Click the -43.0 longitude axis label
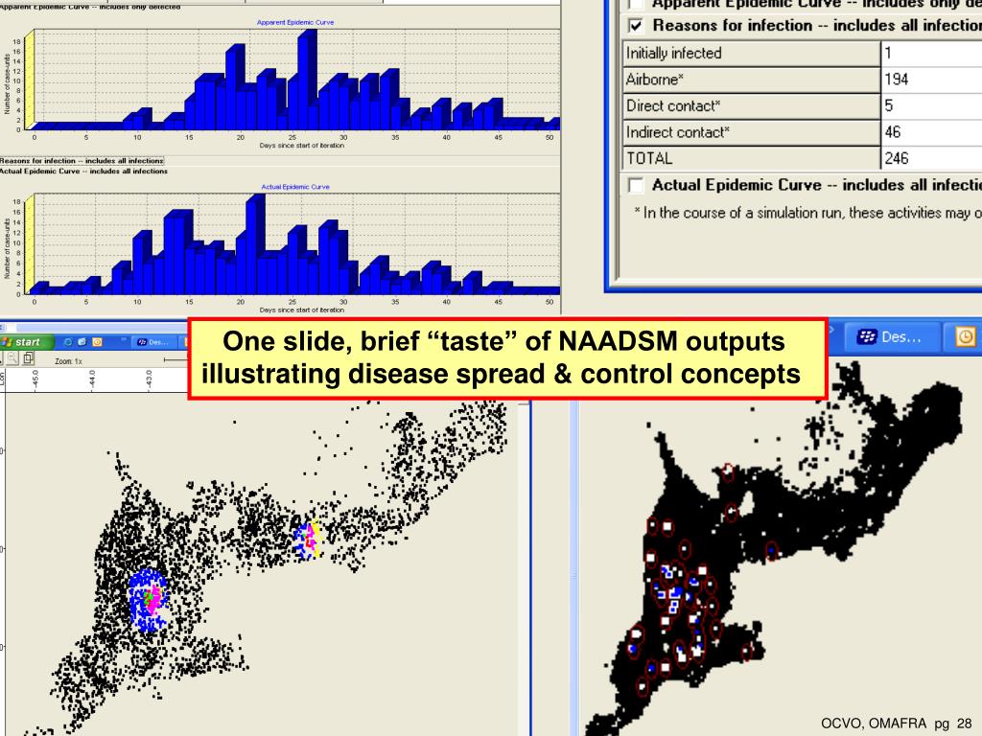Viewport: 982px width, 736px height. pos(149,379)
